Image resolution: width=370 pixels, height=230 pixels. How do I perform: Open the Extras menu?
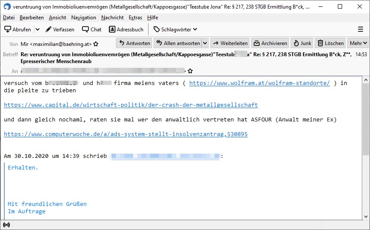pos(135,18)
